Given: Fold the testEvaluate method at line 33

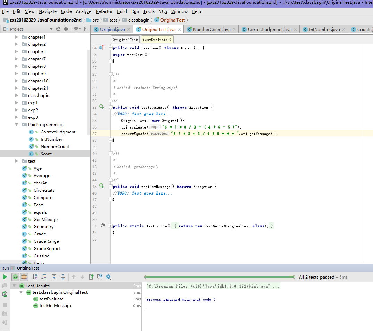Looking at the screenshot, I should pyautogui.click(x=110, y=107).
